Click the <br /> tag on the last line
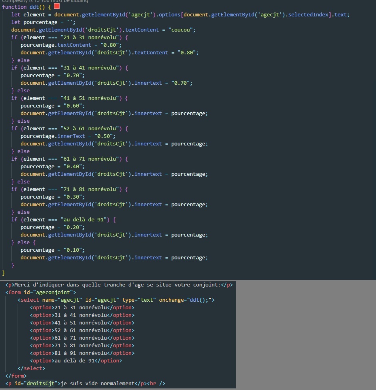 coord(156,384)
